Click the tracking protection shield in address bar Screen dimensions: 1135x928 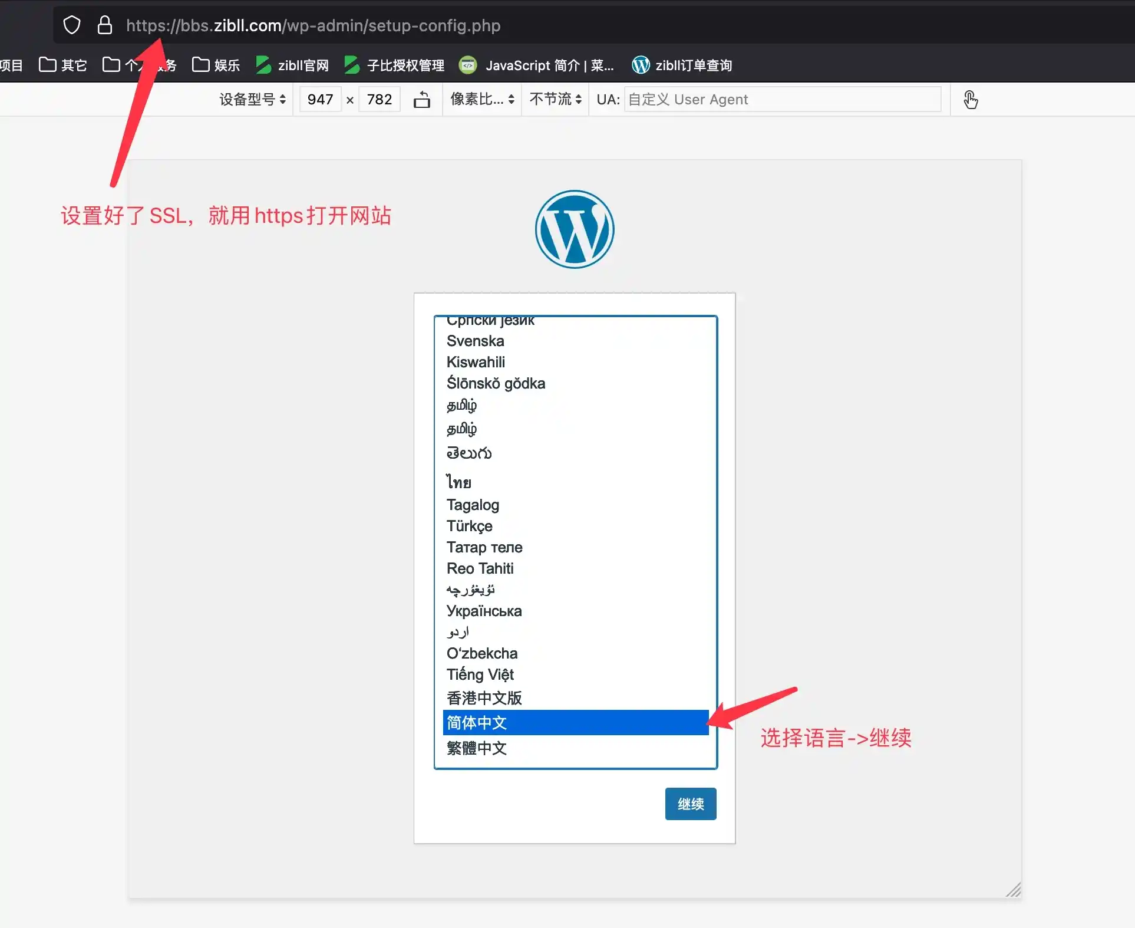71,25
